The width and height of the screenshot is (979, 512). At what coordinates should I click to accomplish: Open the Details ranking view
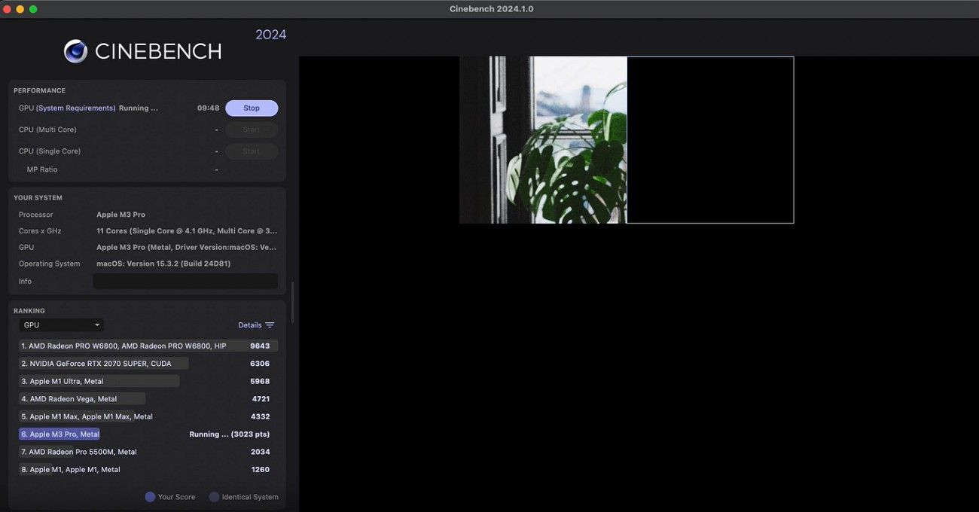pyautogui.click(x=250, y=325)
